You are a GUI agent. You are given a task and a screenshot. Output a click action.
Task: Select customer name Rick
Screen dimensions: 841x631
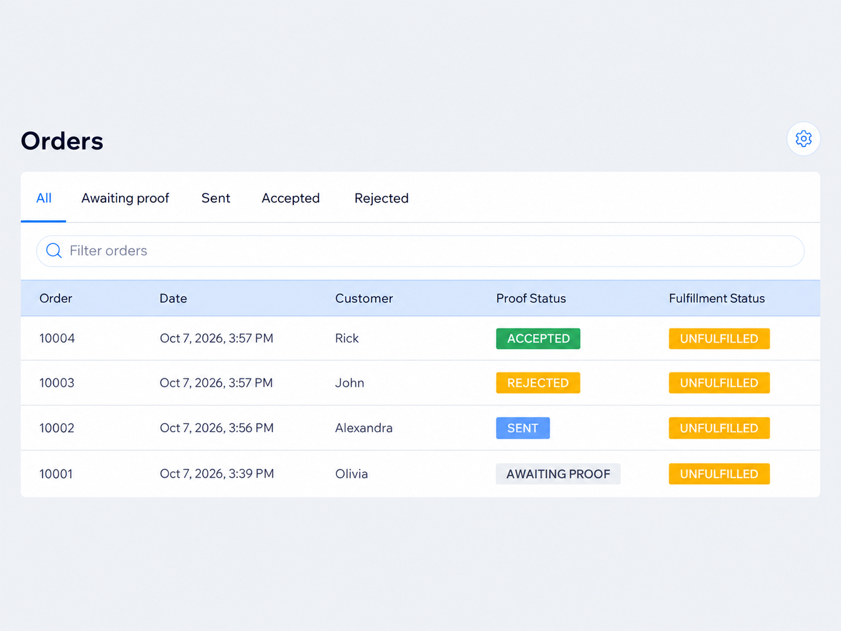(347, 338)
